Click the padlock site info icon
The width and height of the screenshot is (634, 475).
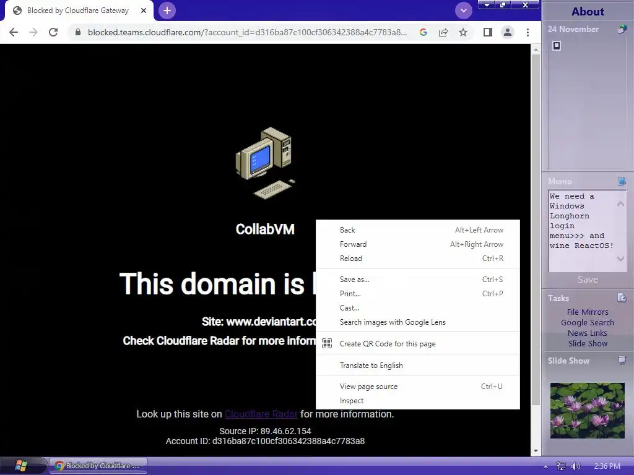78,32
